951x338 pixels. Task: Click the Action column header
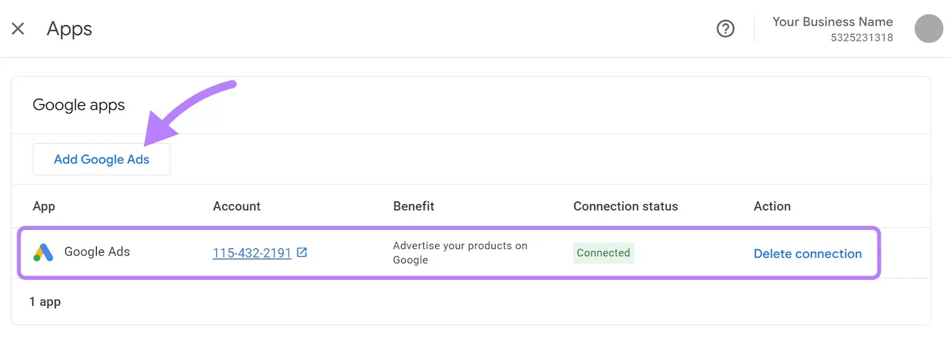[x=772, y=206]
